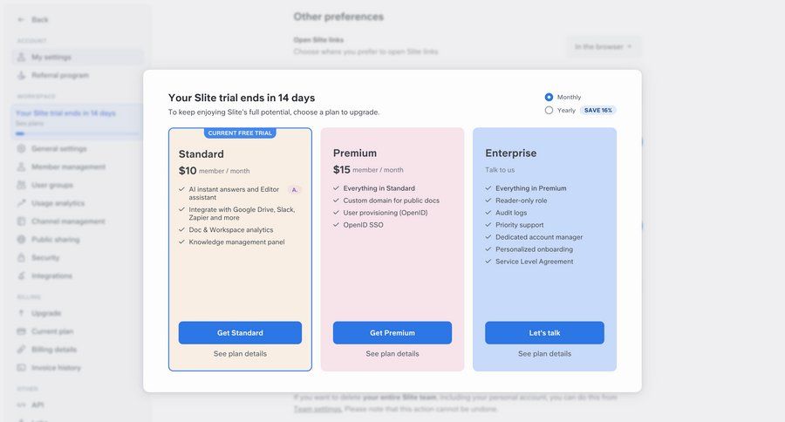785x422 pixels.
Task: Click the Integrations icon
Action: pos(21,276)
